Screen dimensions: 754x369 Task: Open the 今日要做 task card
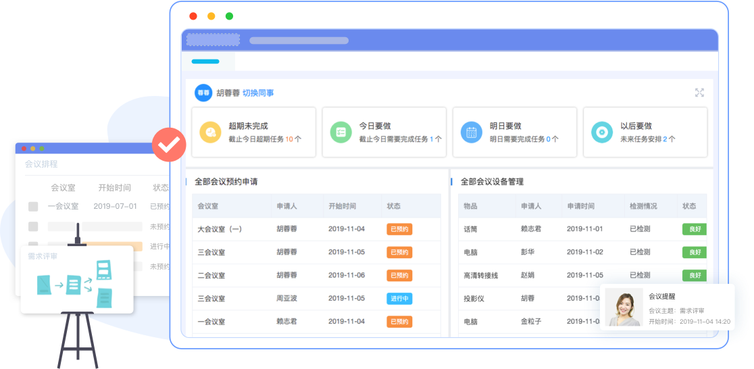pyautogui.click(x=384, y=132)
